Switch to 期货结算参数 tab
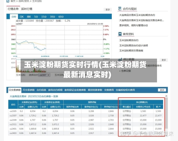Viewport: 178px width, 141px height. click(x=95, y=90)
